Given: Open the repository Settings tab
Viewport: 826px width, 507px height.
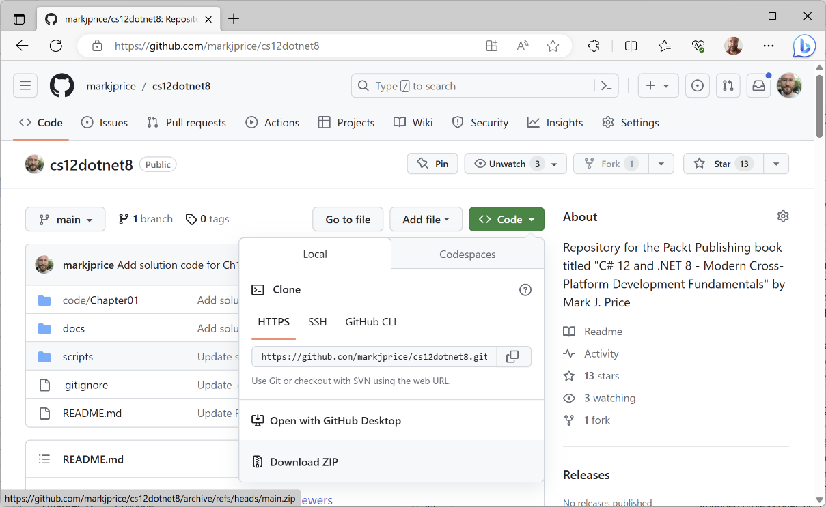Looking at the screenshot, I should coord(631,123).
